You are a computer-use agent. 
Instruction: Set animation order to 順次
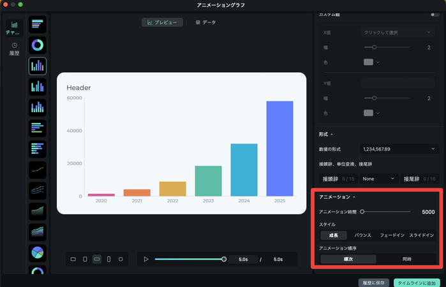348,259
